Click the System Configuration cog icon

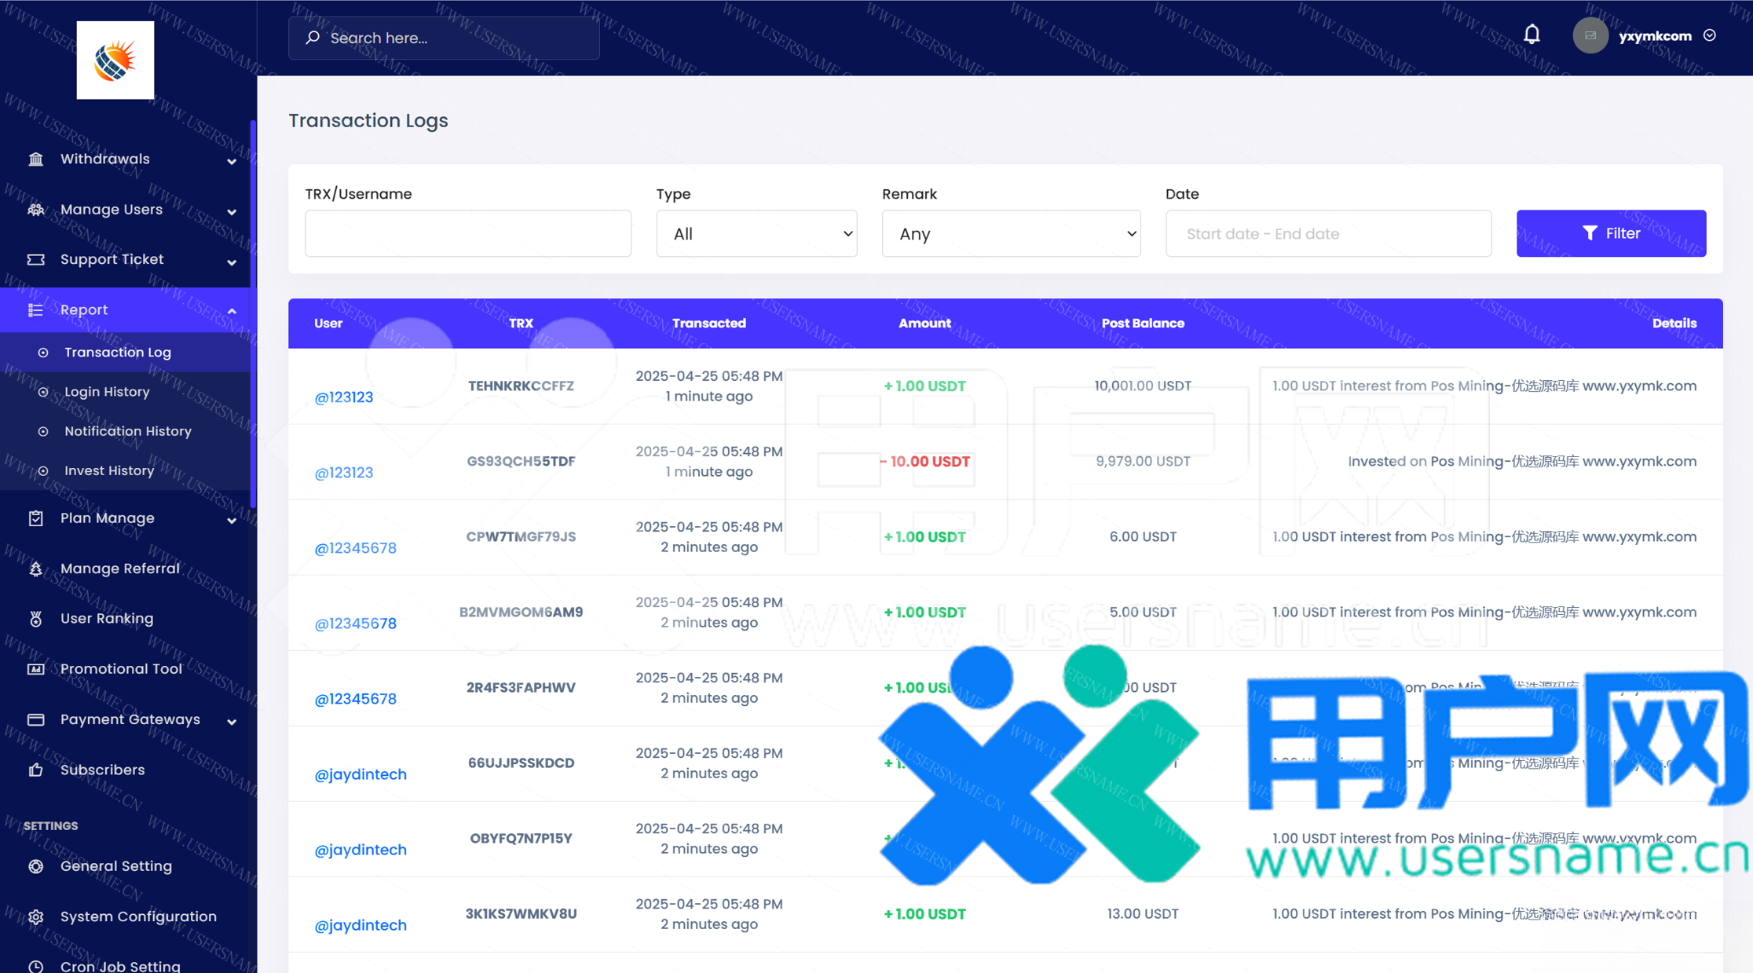(x=35, y=916)
